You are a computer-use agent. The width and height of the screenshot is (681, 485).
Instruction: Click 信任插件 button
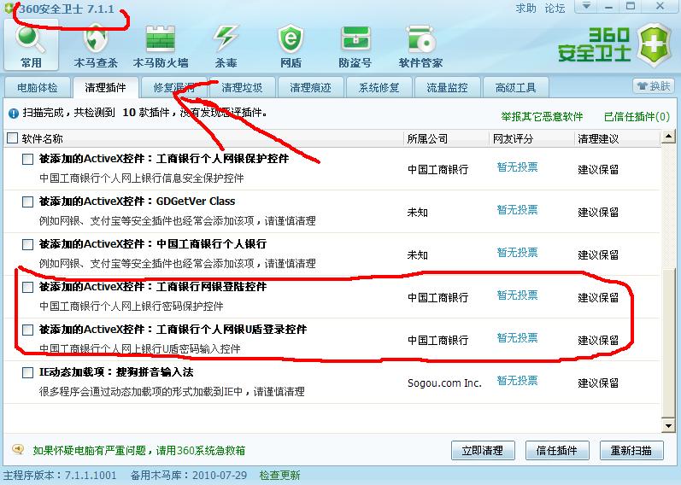pos(557,450)
